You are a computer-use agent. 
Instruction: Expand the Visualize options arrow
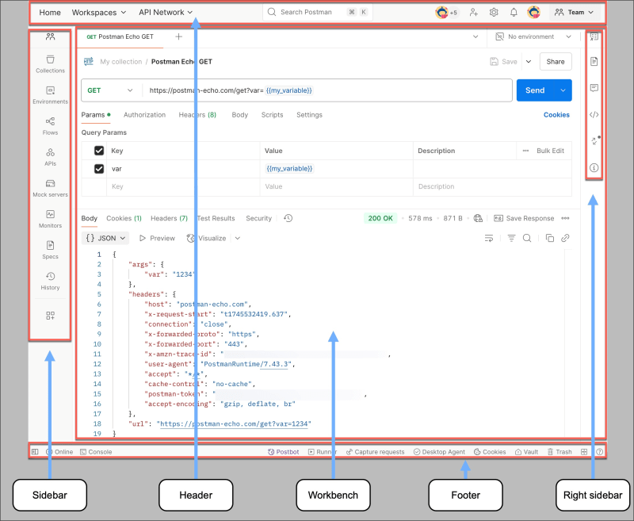point(237,238)
